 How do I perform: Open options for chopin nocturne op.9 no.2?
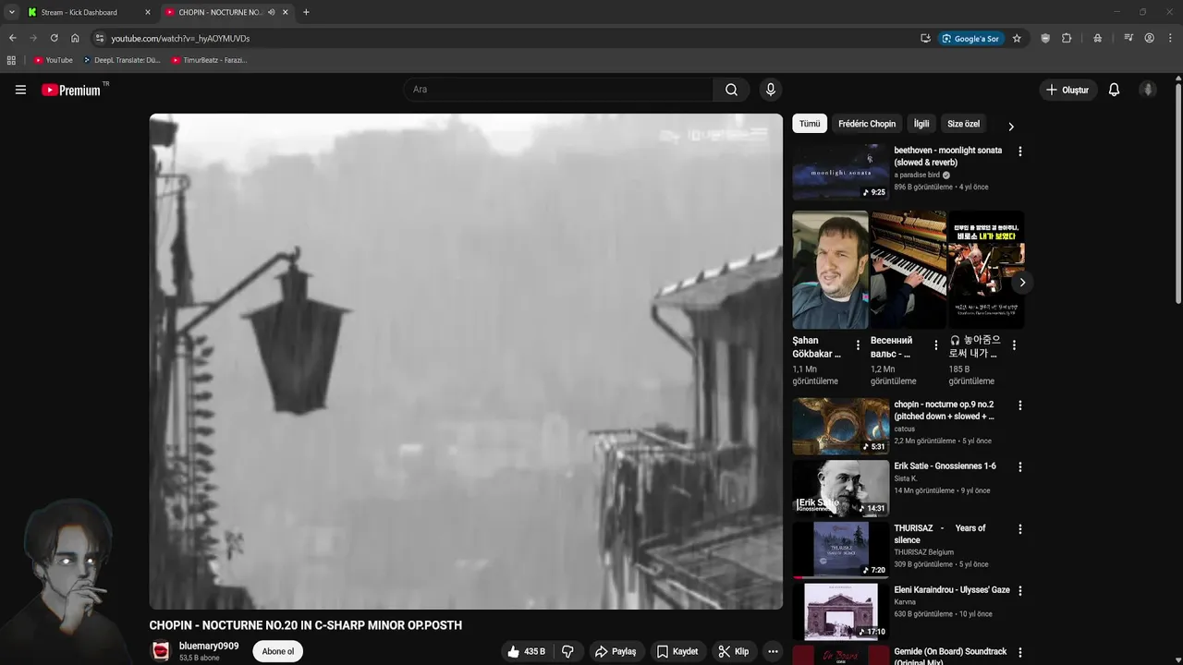[x=1020, y=405]
